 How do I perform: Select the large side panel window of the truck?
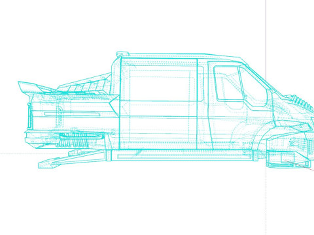pos(161,84)
